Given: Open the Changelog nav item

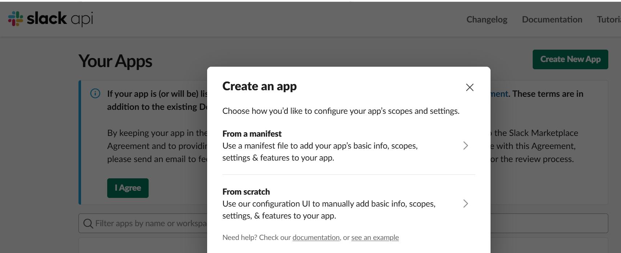Looking at the screenshot, I should [487, 20].
